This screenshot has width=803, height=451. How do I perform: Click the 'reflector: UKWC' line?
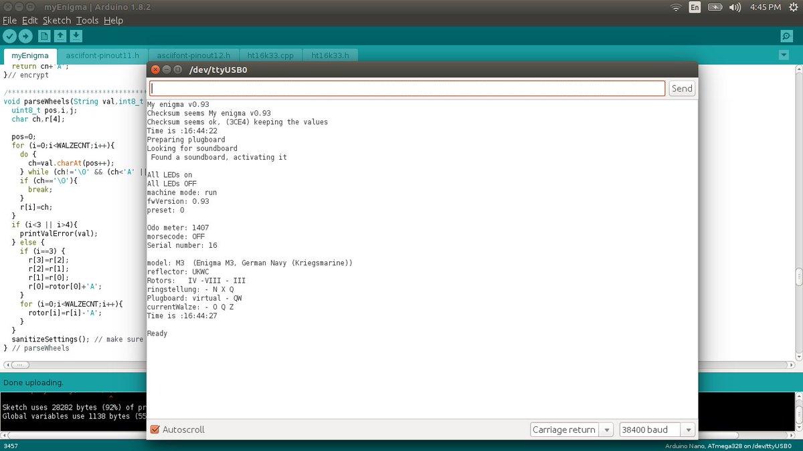point(178,272)
